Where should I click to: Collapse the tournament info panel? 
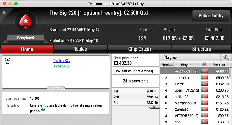(56, 87)
